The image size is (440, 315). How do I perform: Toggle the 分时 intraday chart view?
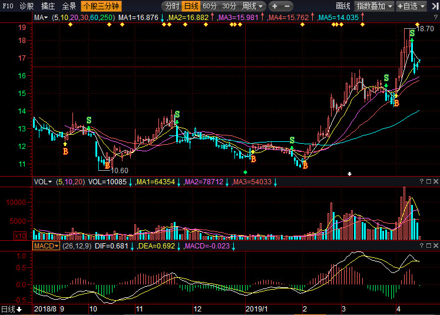point(171,6)
